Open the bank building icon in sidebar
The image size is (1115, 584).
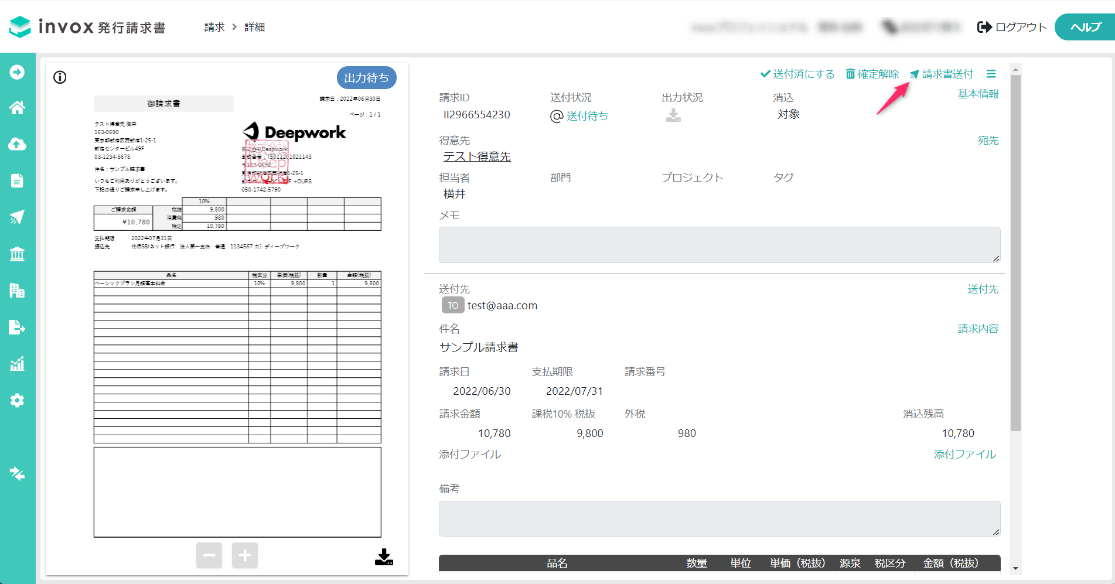[x=17, y=254]
